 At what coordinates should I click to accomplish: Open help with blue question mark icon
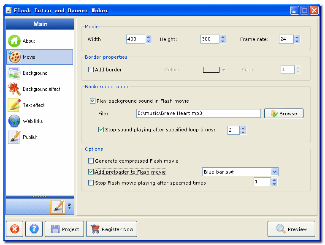tap(34, 229)
